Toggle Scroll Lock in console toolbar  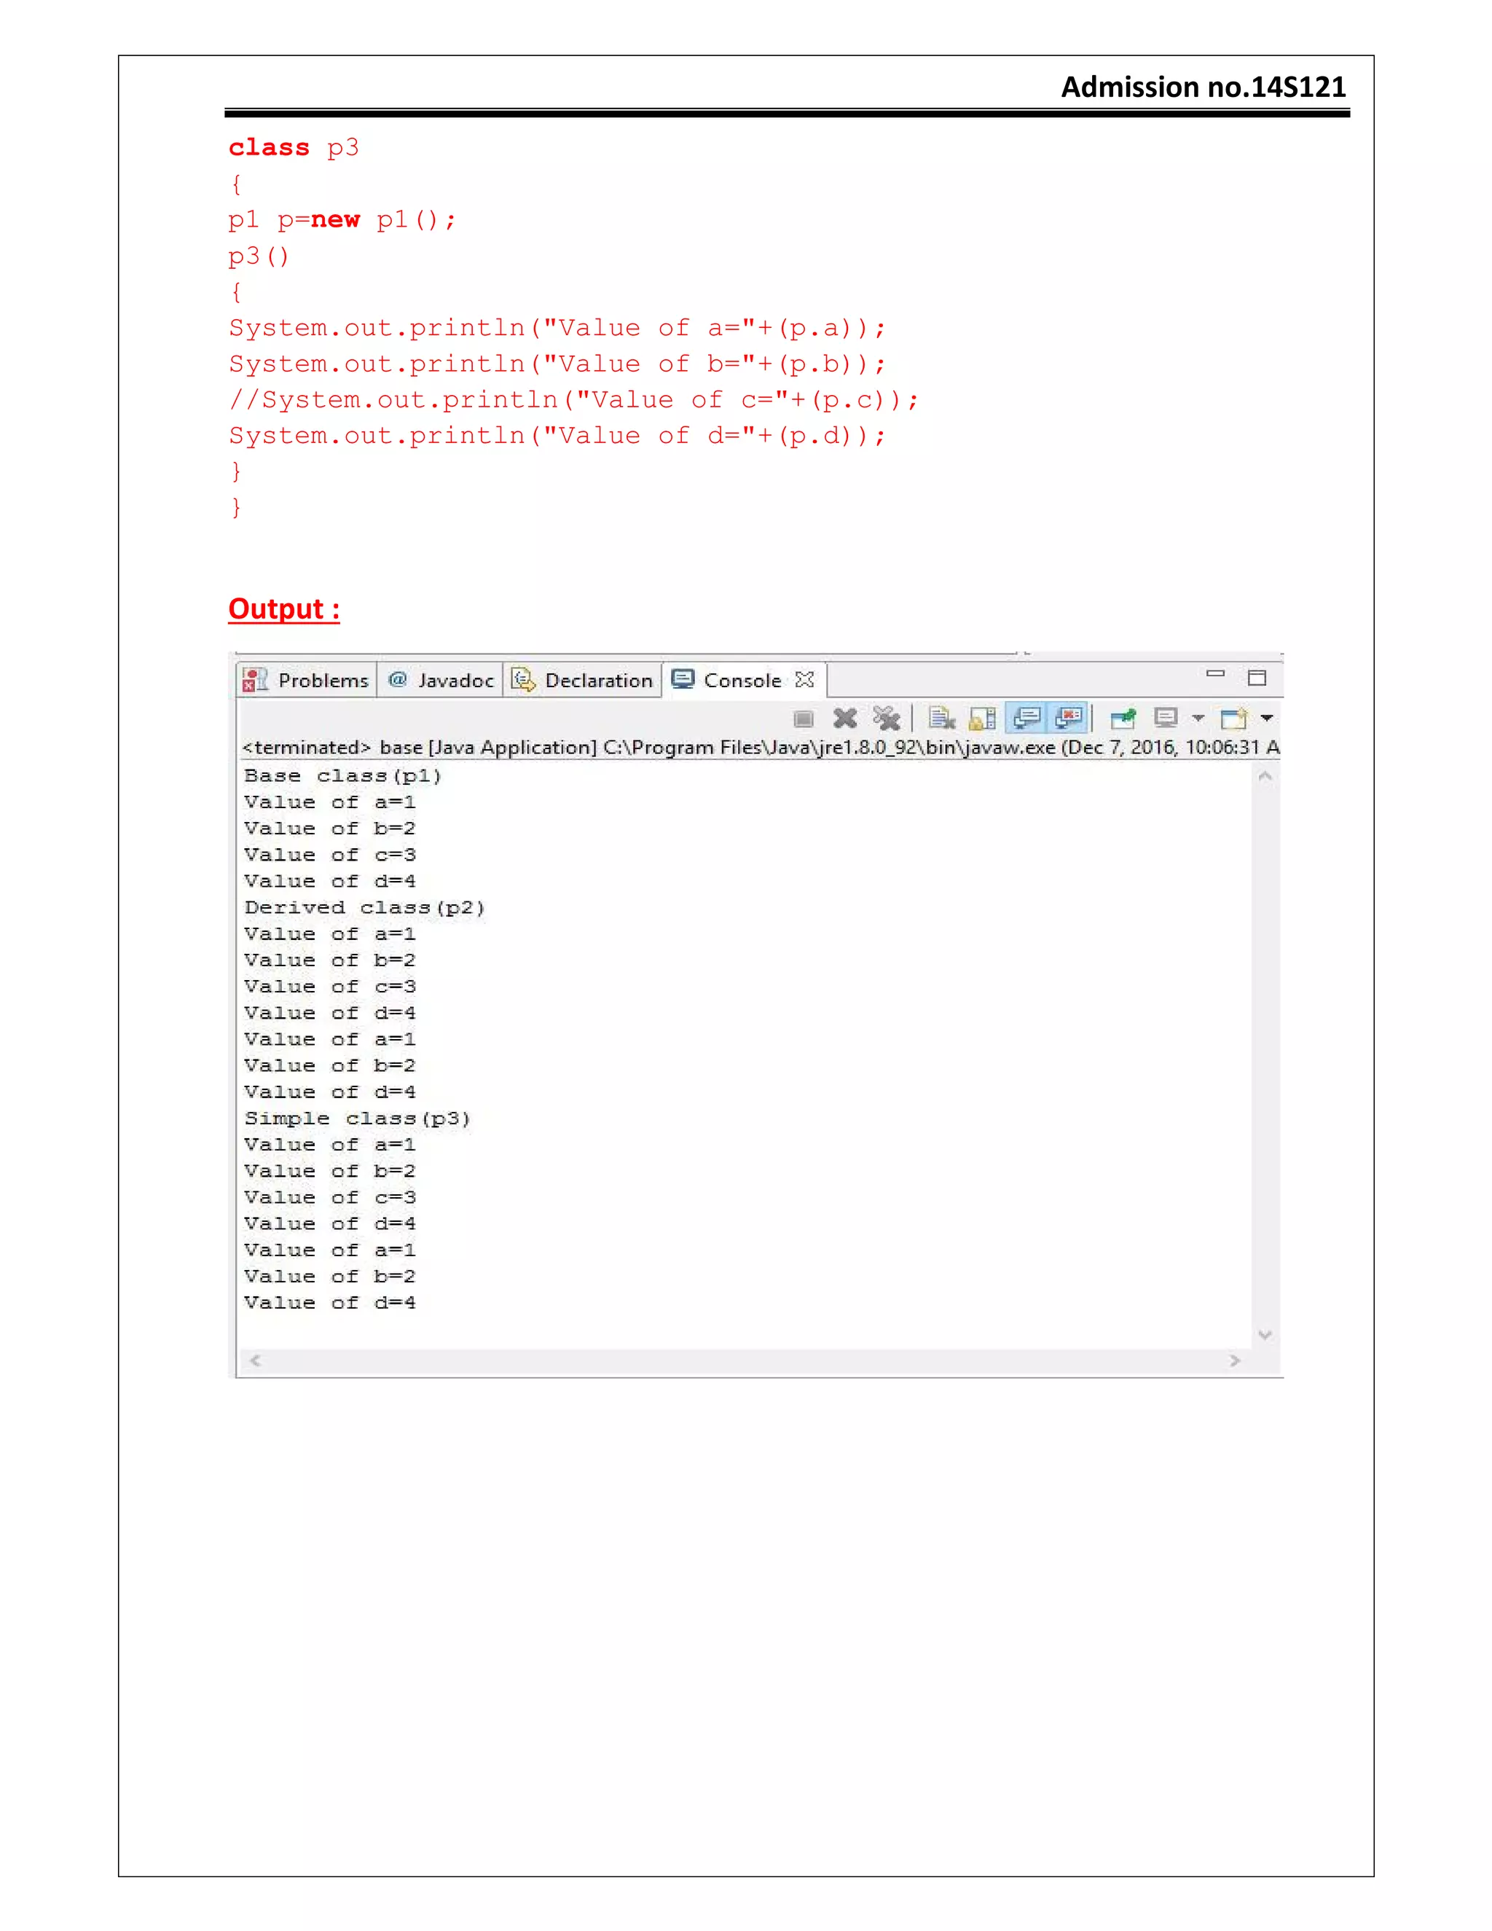point(983,718)
